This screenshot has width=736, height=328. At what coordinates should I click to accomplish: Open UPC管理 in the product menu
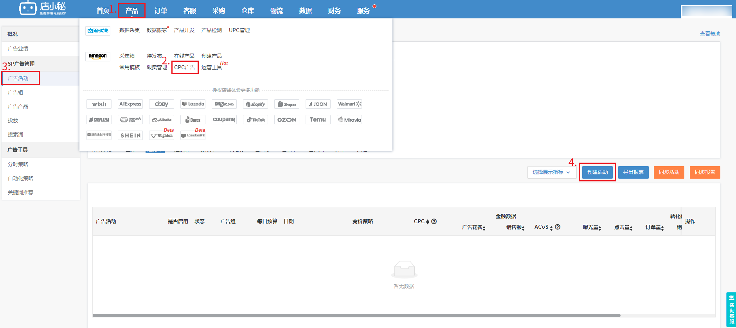[239, 30]
